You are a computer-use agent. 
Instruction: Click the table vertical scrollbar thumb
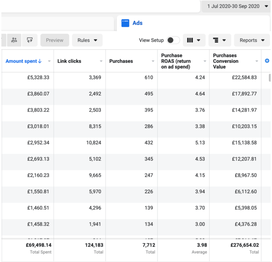[x=270, y=78]
